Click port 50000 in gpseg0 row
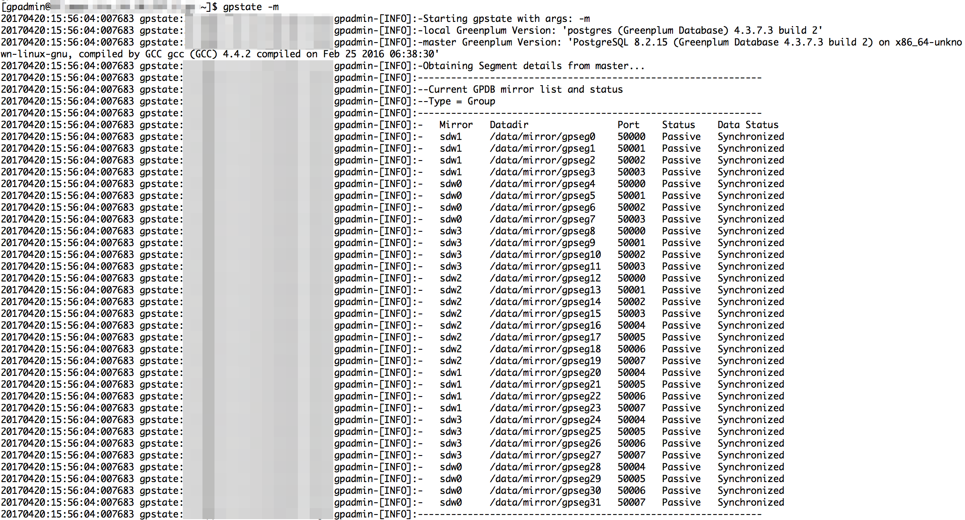 [x=631, y=137]
